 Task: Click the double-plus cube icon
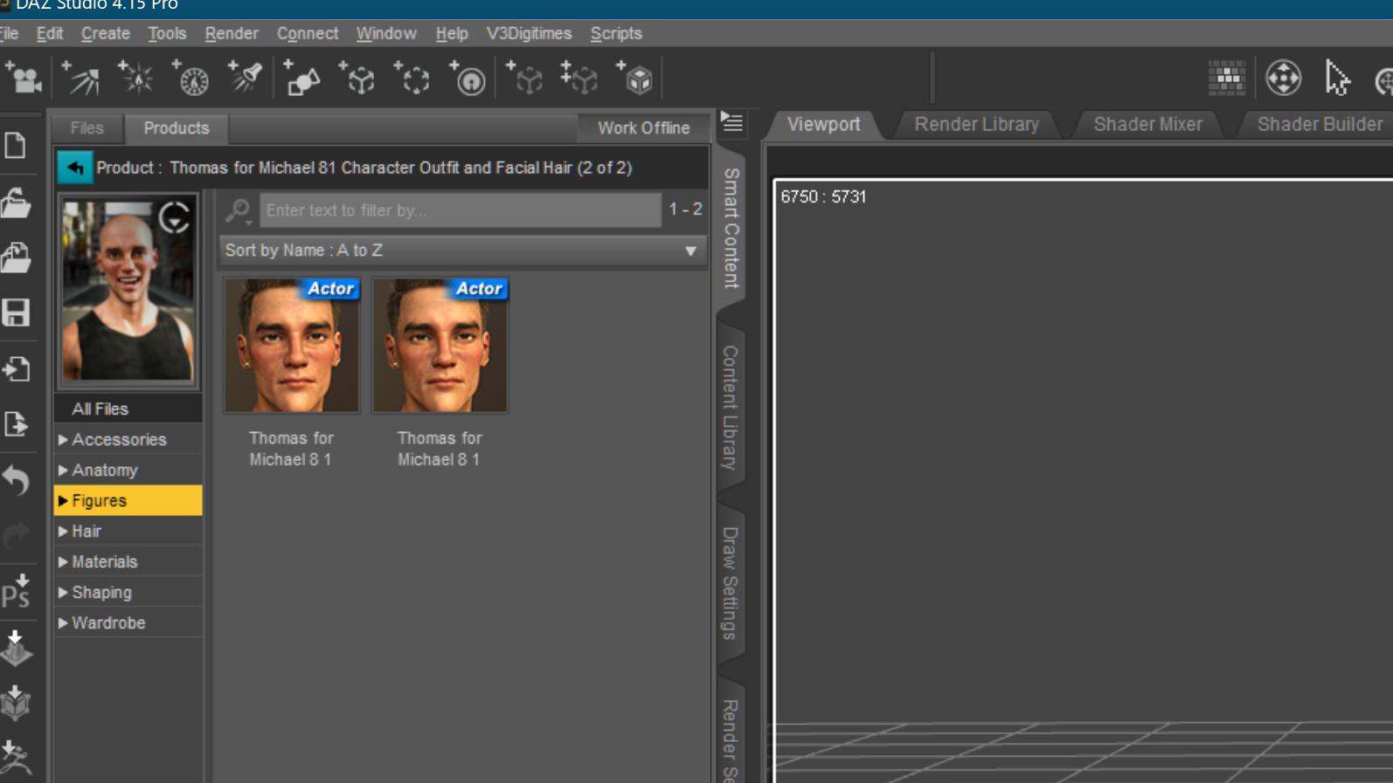[579, 79]
